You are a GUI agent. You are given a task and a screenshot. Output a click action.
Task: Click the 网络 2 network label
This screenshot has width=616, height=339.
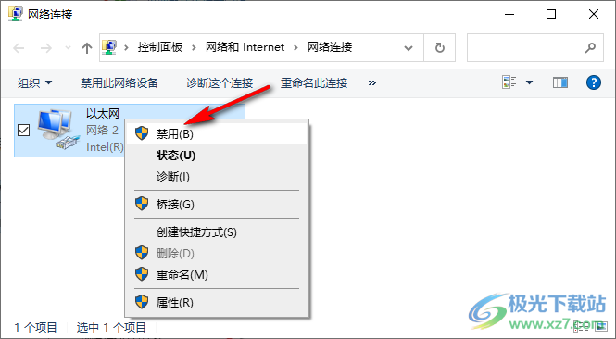(102, 130)
